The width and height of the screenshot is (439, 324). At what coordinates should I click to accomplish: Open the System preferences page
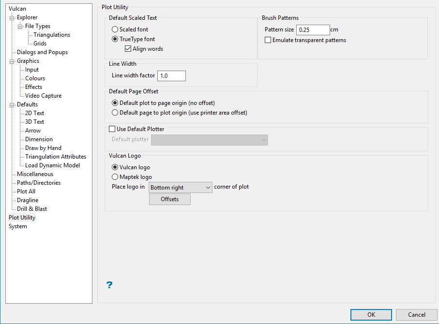tap(17, 226)
